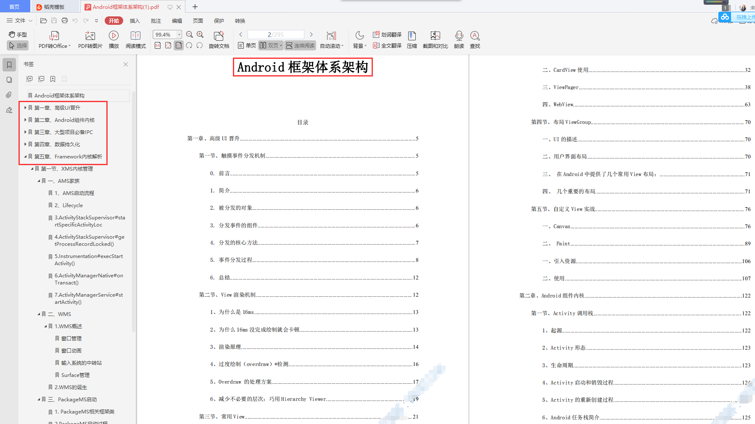Select the Hand tool (手型)
This screenshot has height=424, width=755.
18,34
